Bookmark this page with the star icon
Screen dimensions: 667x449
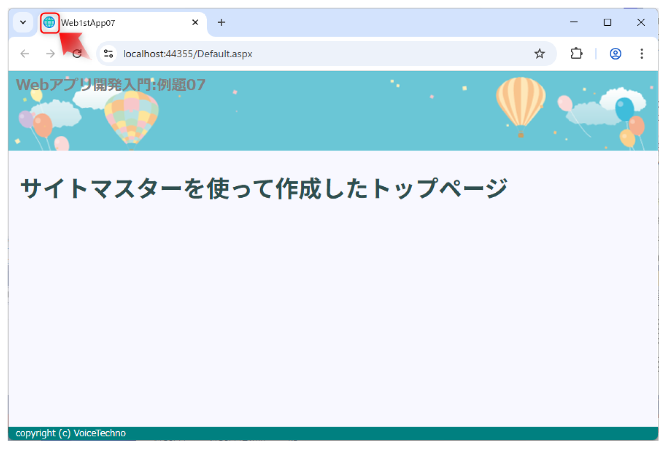click(539, 53)
